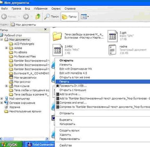Click folder pane scroll right arrow
The height and width of the screenshot is (147, 150).
[x=47, y=139]
